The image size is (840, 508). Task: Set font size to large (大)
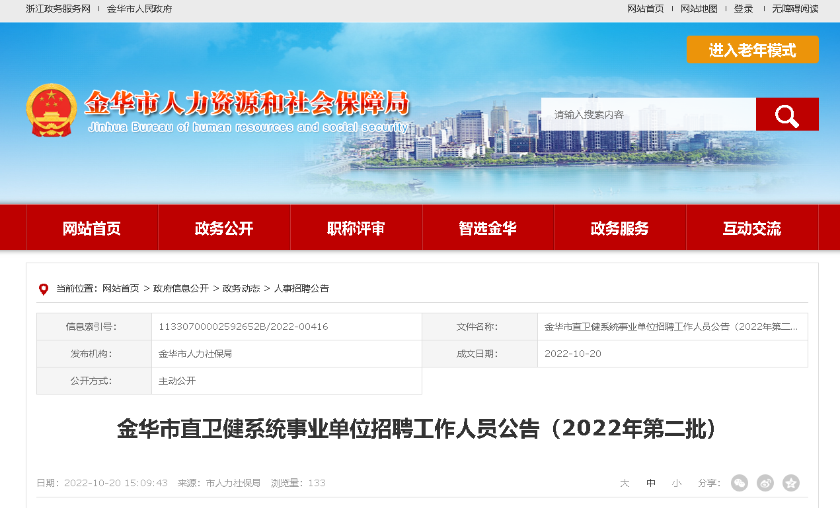[624, 483]
